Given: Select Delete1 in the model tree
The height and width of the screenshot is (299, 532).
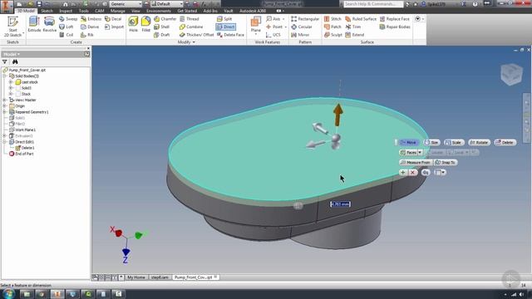Looking at the screenshot, I should pos(27,148).
